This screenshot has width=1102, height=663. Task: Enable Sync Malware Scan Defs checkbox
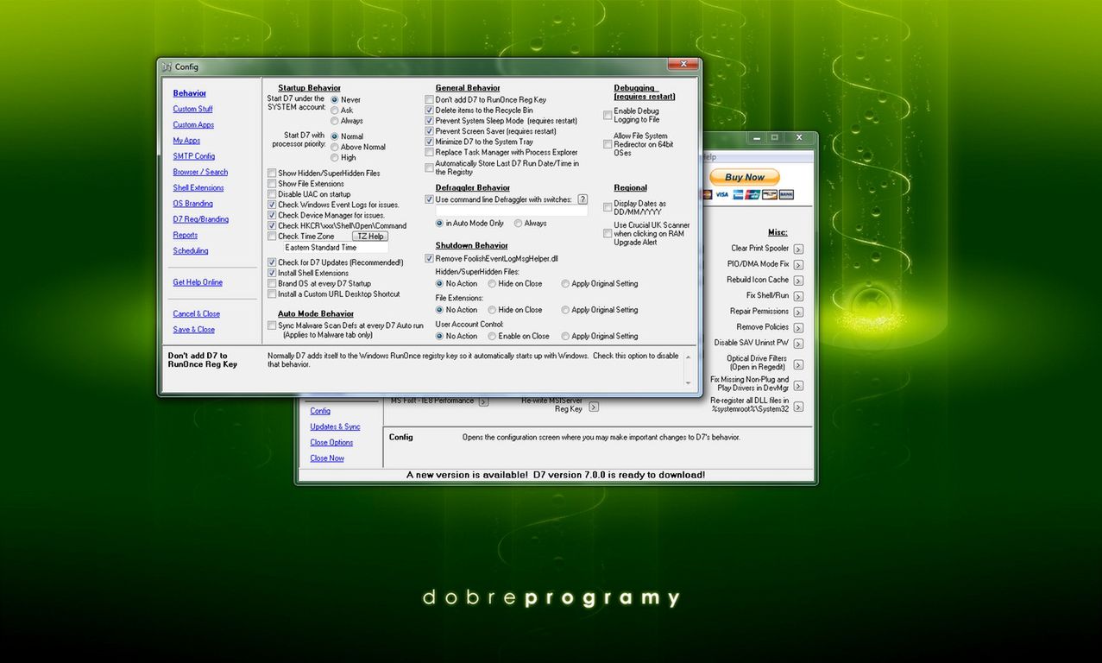(272, 325)
